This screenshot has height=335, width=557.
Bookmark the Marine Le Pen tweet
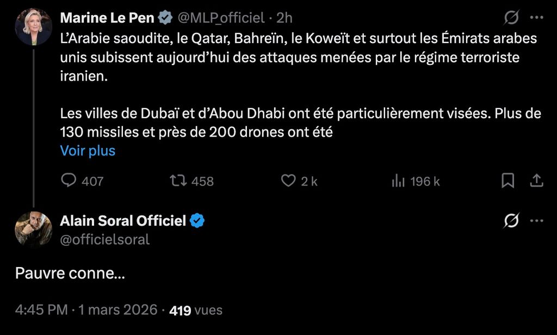click(508, 181)
